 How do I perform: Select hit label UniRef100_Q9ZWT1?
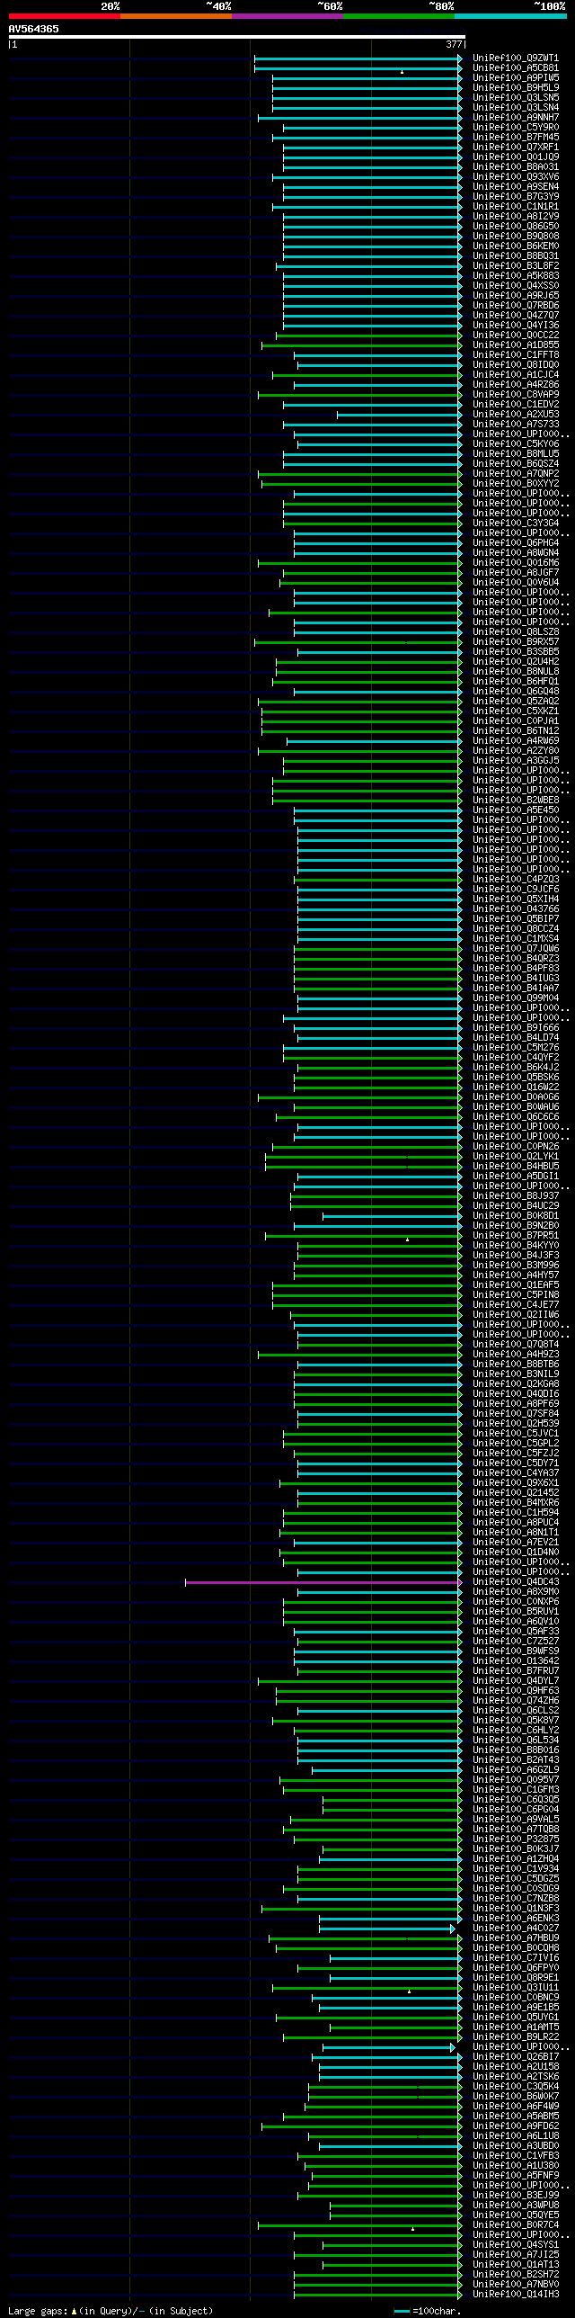pyautogui.click(x=516, y=58)
